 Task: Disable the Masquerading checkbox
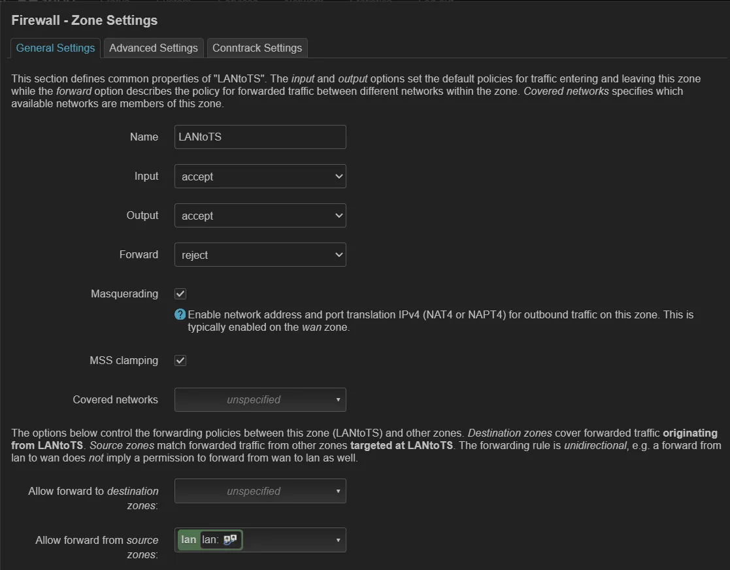180,294
